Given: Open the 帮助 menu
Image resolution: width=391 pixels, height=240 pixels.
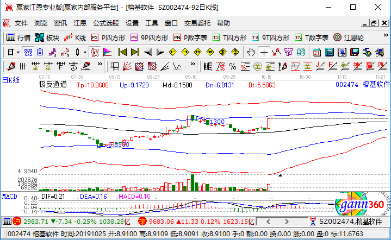Looking at the screenshot, I should click(x=224, y=23).
